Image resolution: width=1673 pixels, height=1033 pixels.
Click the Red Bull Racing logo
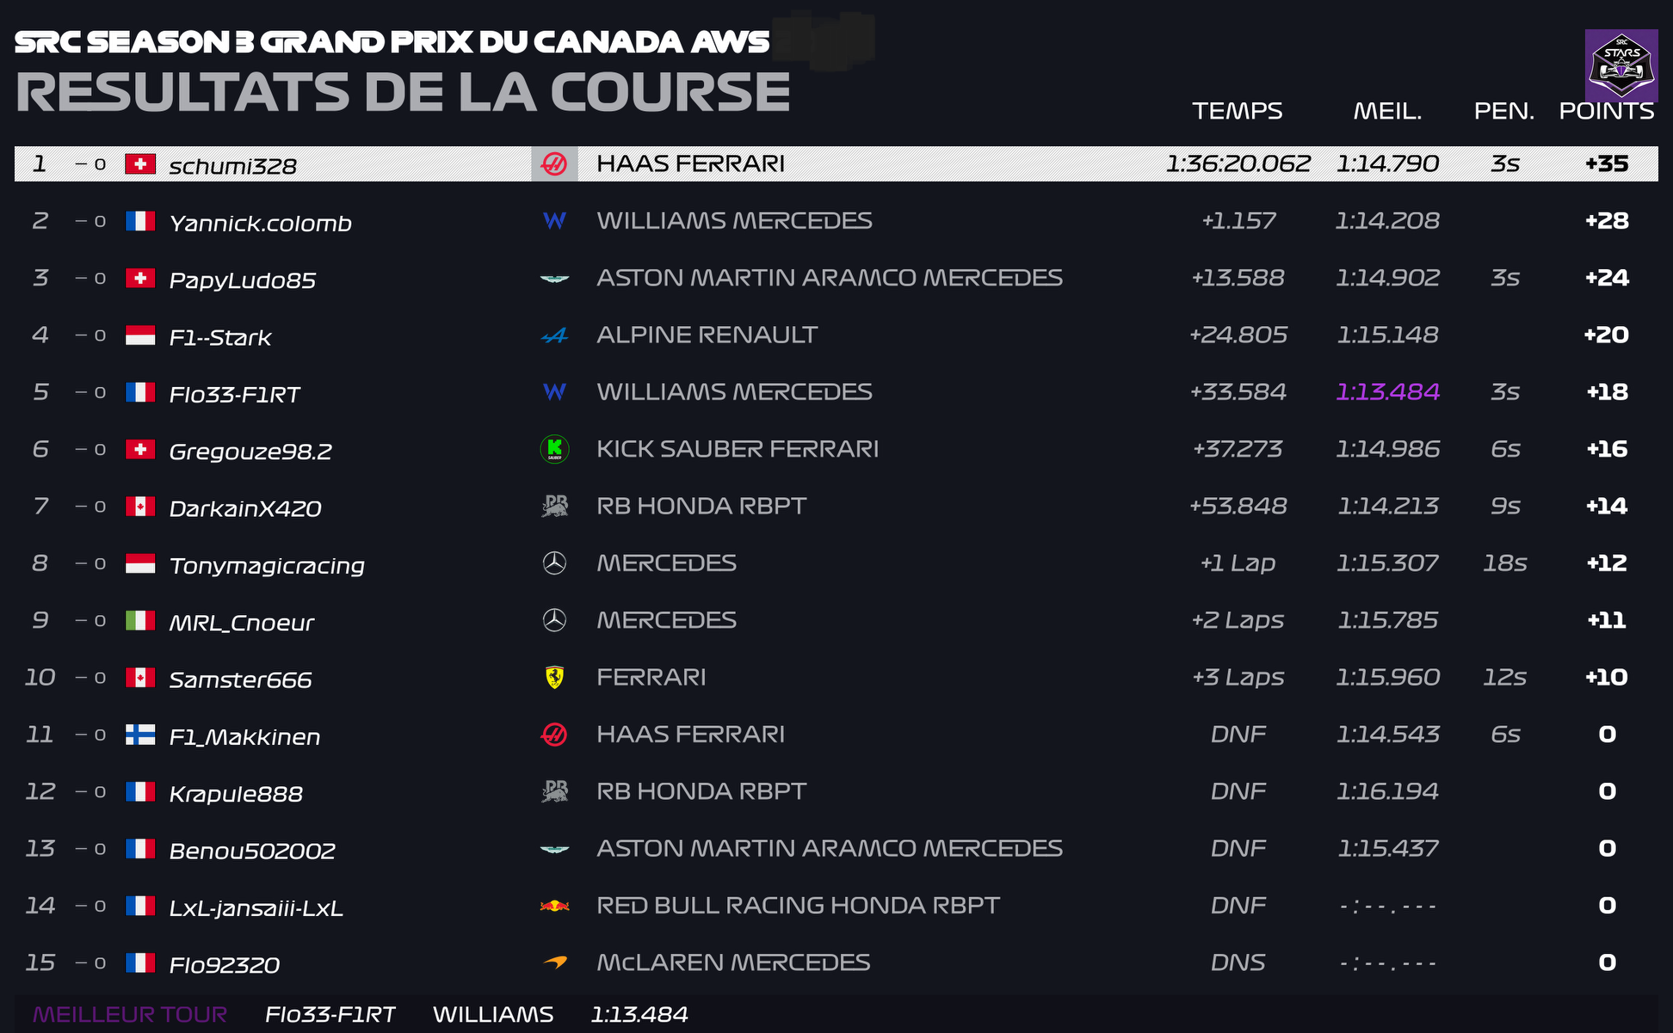click(x=554, y=906)
